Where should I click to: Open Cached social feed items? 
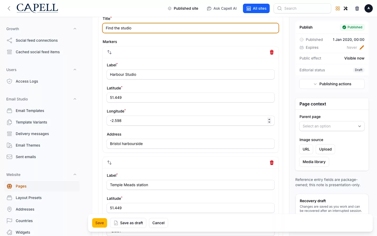(42, 52)
